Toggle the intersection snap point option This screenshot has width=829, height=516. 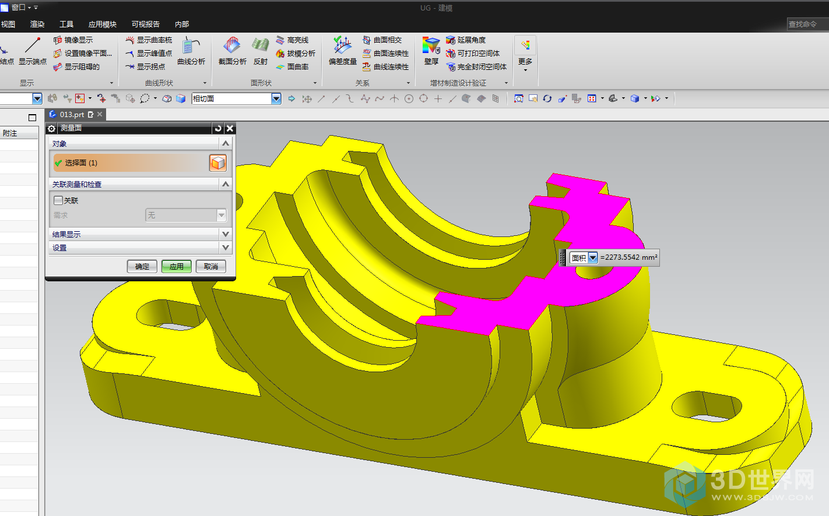395,99
